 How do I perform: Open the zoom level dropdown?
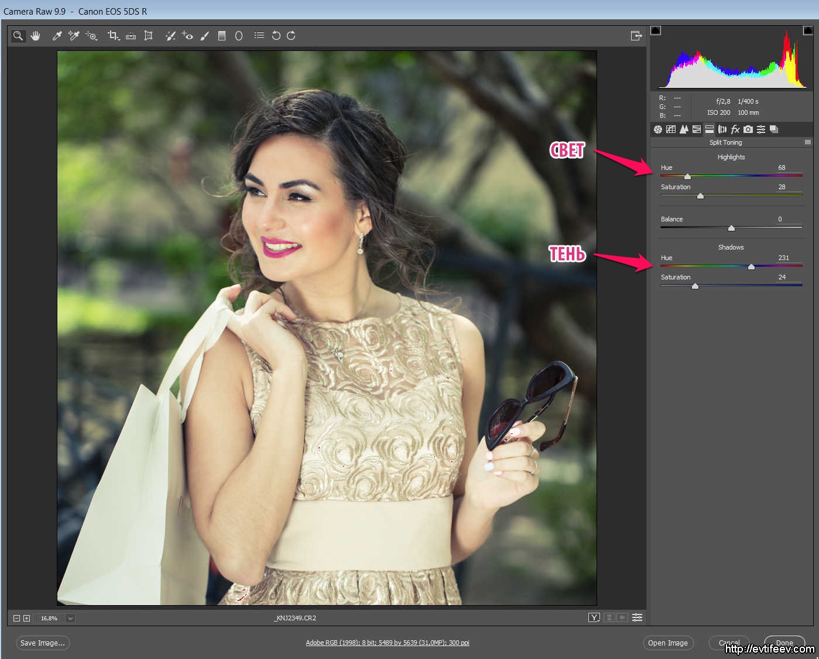pyautogui.click(x=70, y=618)
